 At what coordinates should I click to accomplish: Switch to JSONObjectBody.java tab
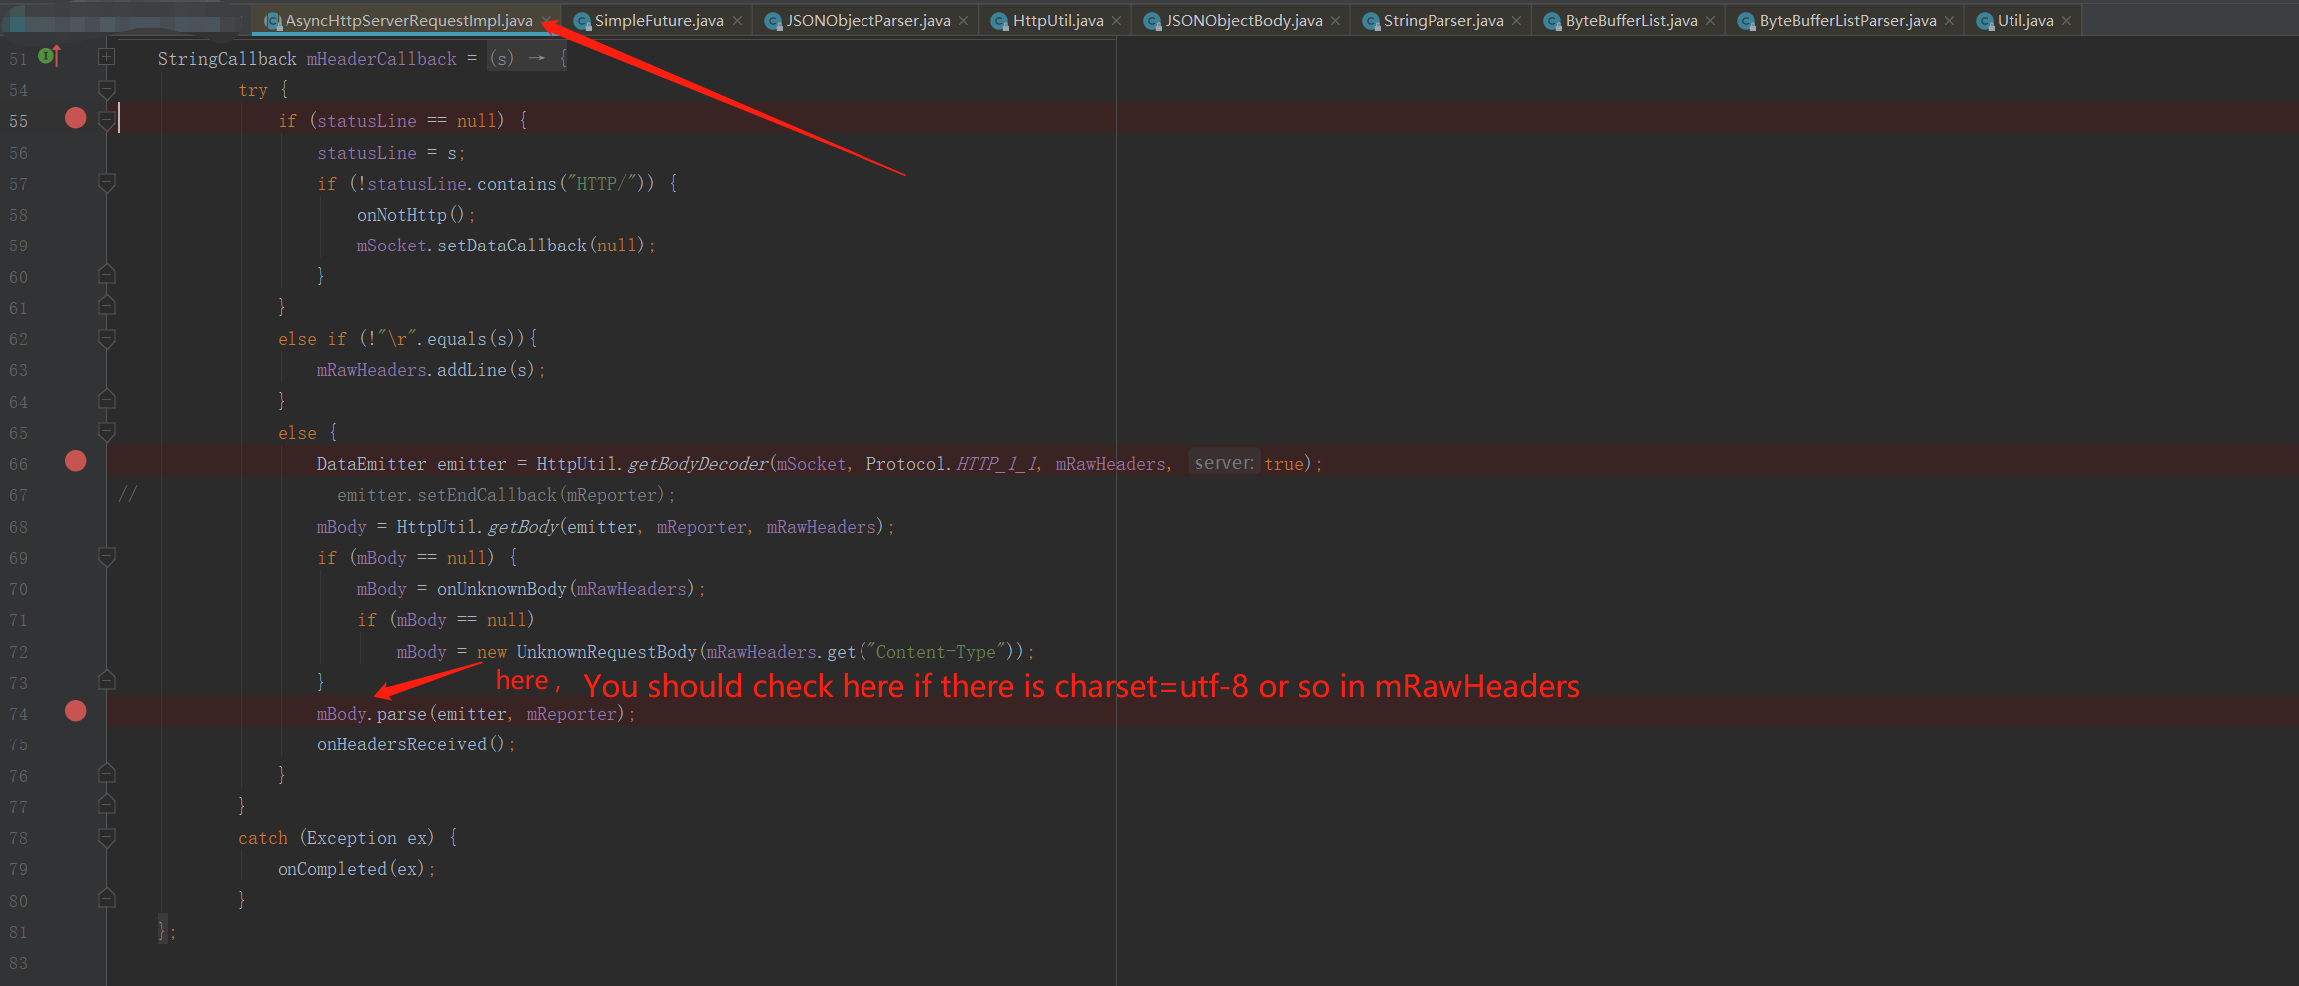pos(1244,20)
